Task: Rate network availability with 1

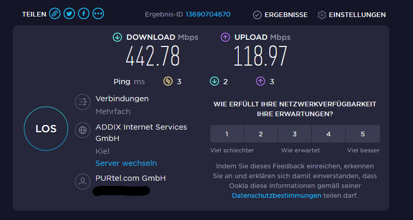Action: click(x=227, y=134)
